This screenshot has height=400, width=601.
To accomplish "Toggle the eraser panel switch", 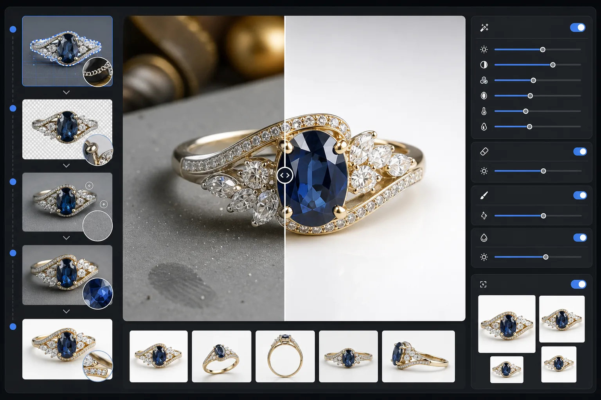I will coord(580,152).
